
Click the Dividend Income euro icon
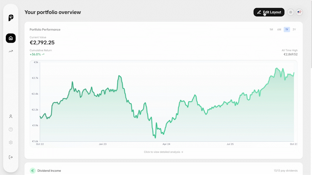(33, 171)
